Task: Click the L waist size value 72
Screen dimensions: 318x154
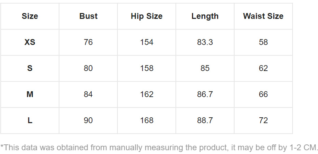Action: 263,120
